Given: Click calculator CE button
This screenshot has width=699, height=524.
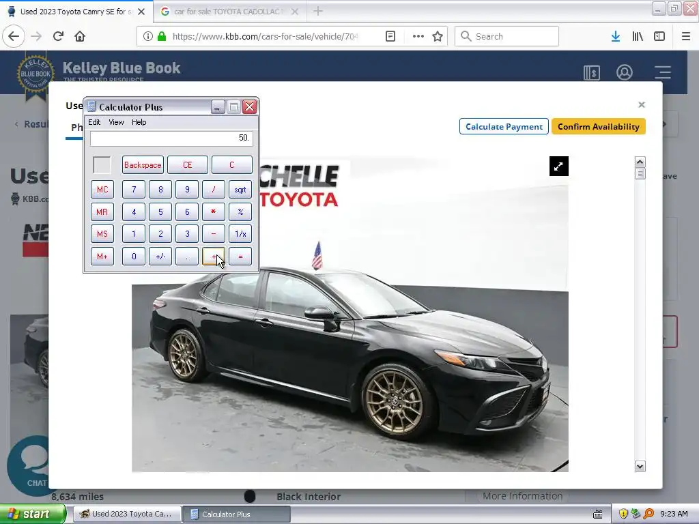Looking at the screenshot, I should pos(187,165).
